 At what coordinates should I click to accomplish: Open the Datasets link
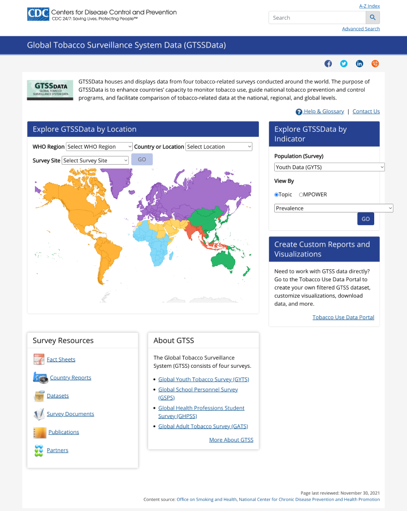point(58,396)
